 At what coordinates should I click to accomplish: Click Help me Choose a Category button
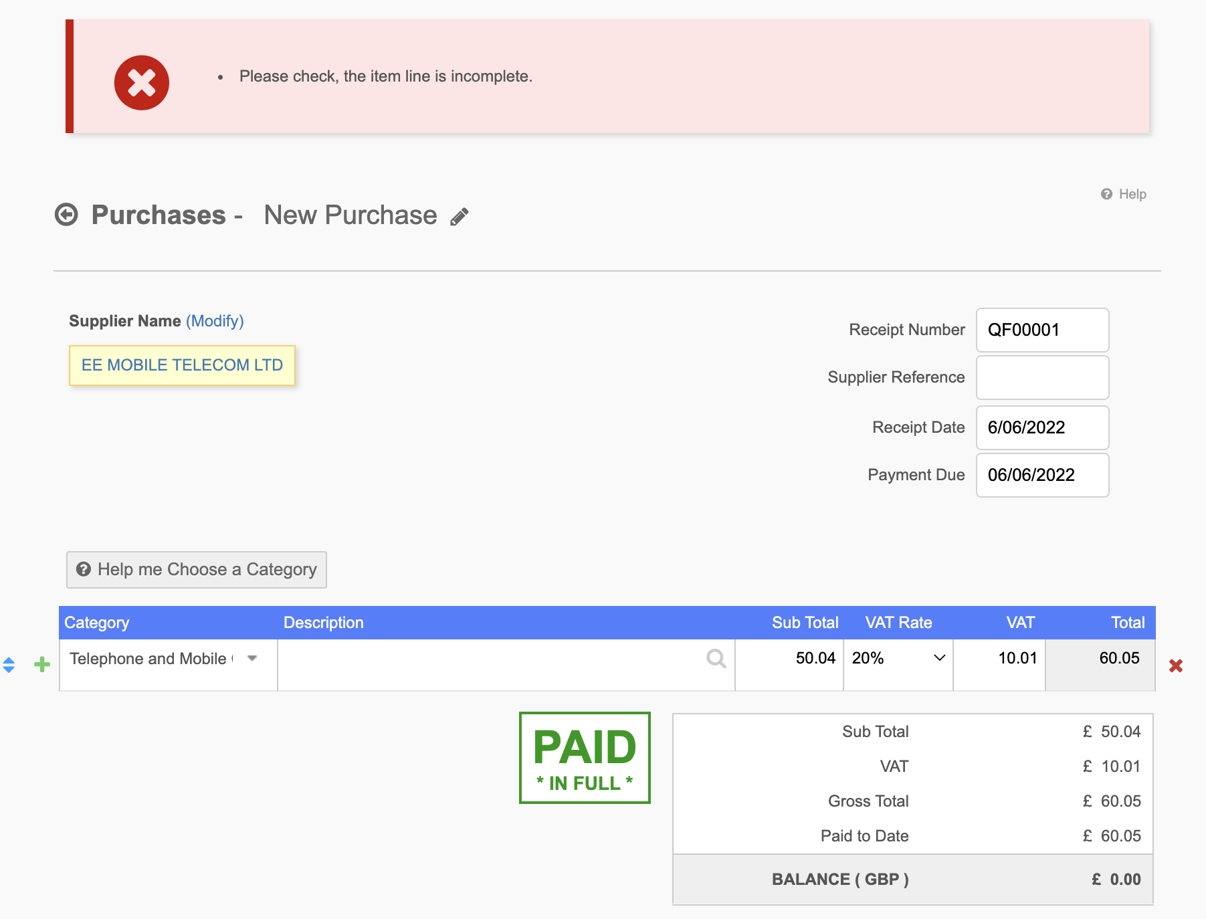point(197,570)
